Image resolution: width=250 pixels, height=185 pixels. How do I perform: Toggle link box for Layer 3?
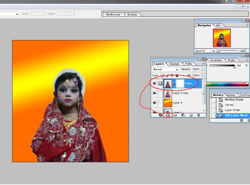click(160, 103)
